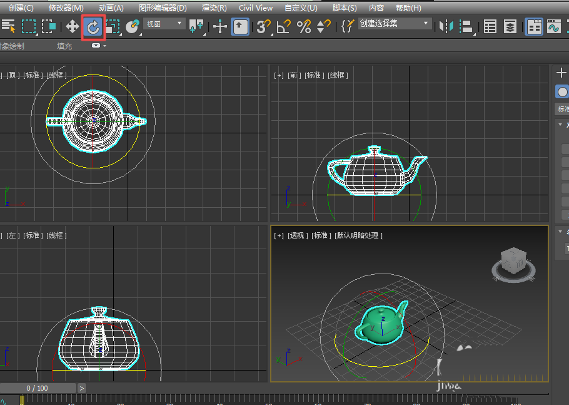Open the Curve Editor toolbar icon
The image size is (569, 405).
(x=555, y=26)
